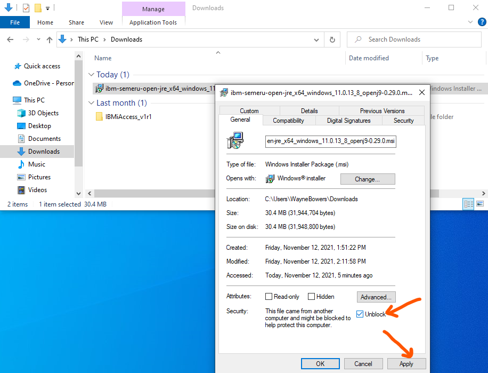Open the File menu tab
Viewport: 488px width, 373px height.
coord(15,22)
